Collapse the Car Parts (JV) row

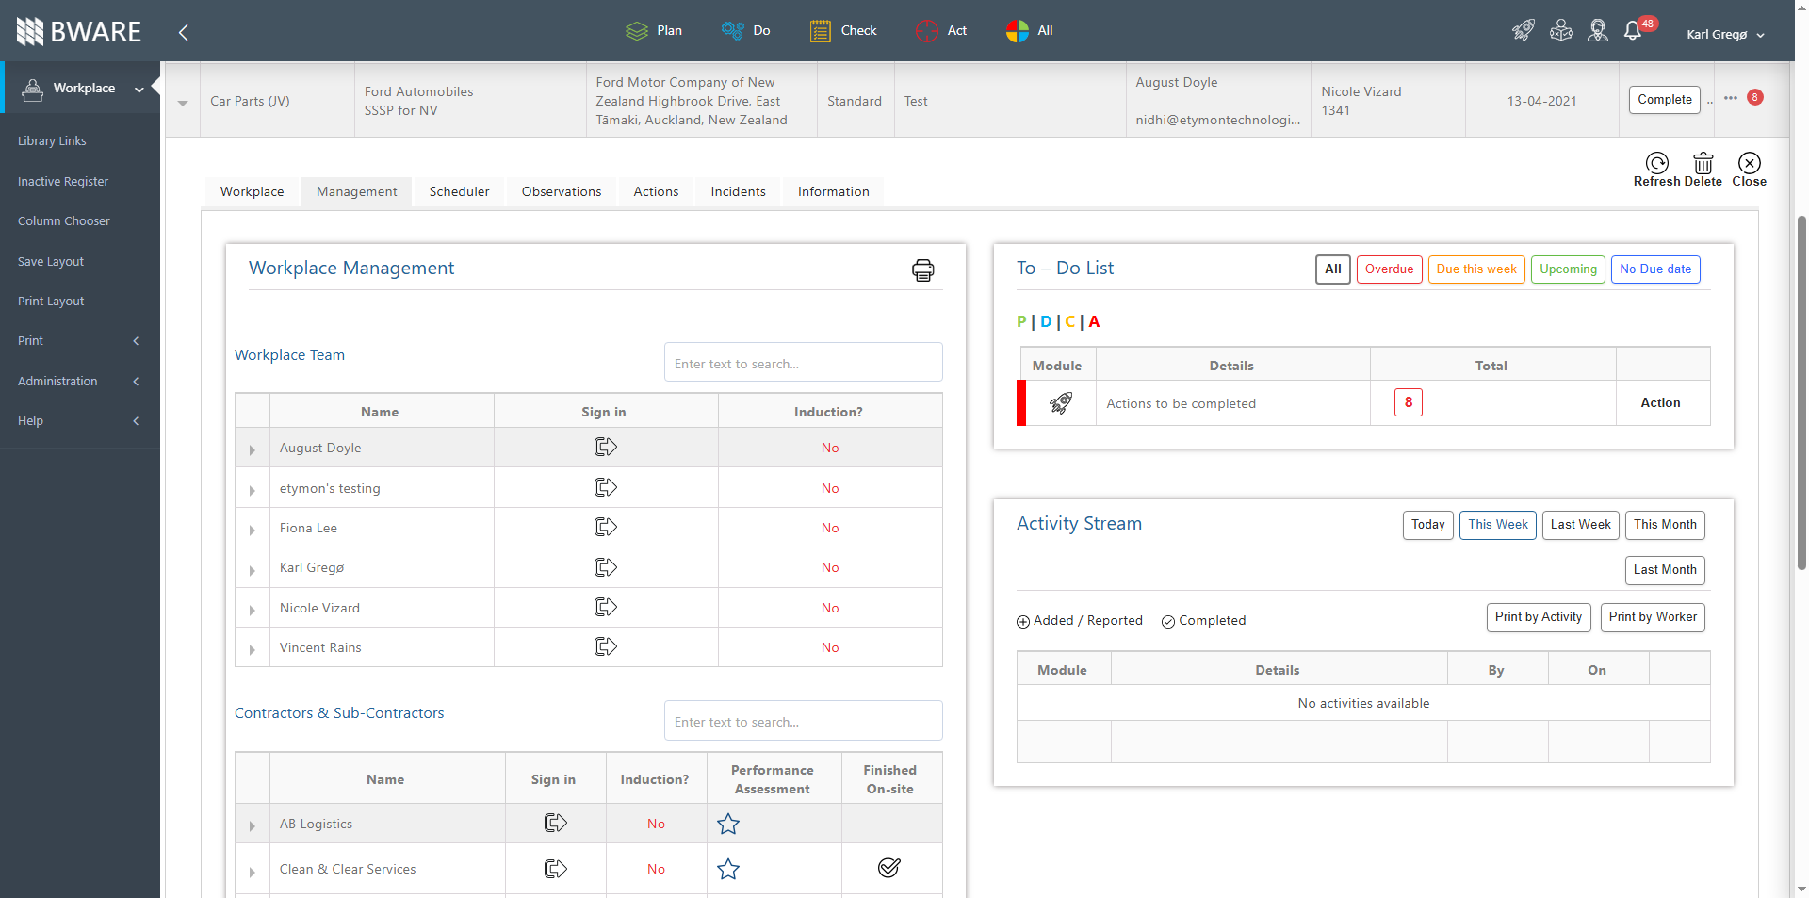[x=183, y=103]
